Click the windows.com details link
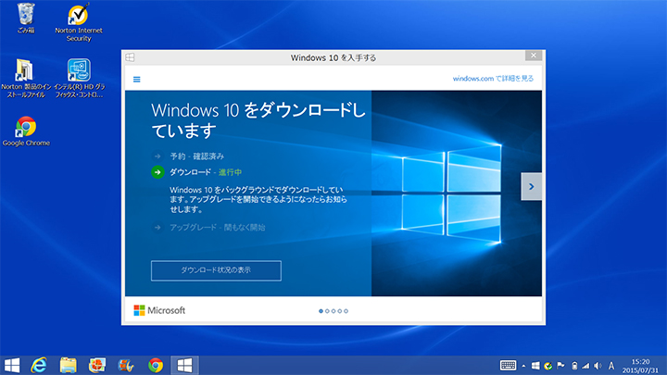The image size is (667, 375). tap(493, 79)
